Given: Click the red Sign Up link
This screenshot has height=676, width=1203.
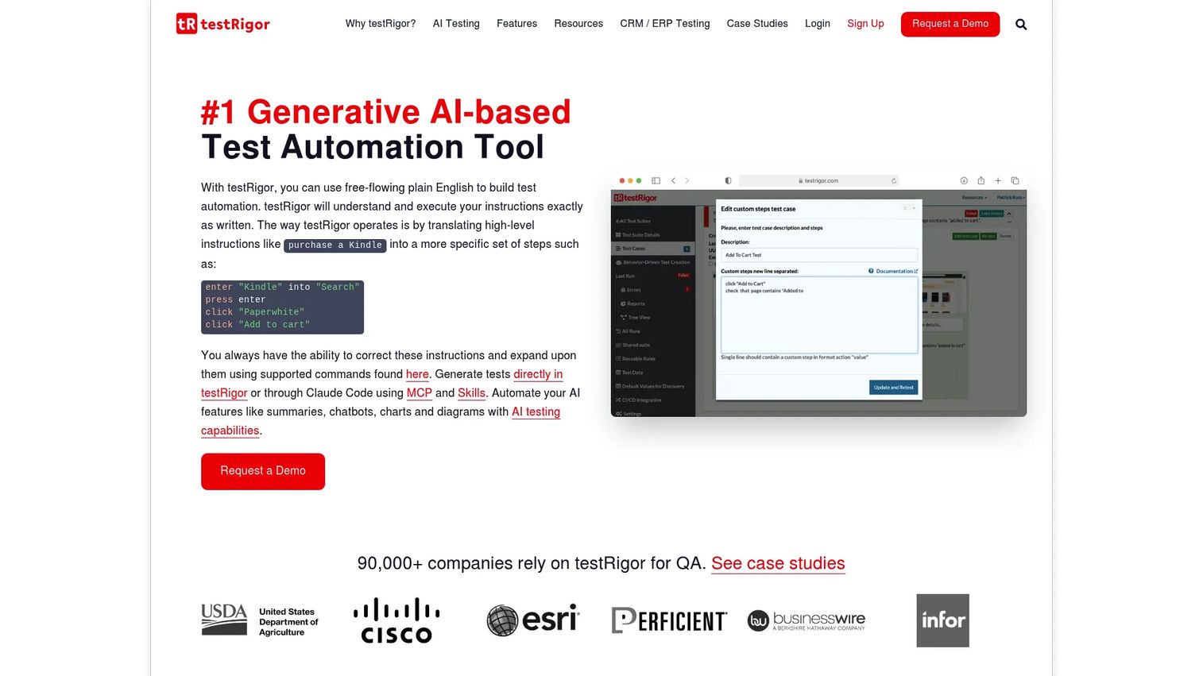Looking at the screenshot, I should point(865,24).
